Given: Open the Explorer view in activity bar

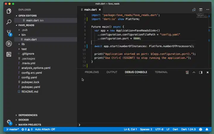Looking at the screenshot, I should point(9,11).
